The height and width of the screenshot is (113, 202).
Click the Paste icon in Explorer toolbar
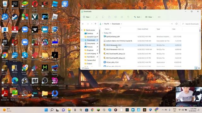(109, 17)
